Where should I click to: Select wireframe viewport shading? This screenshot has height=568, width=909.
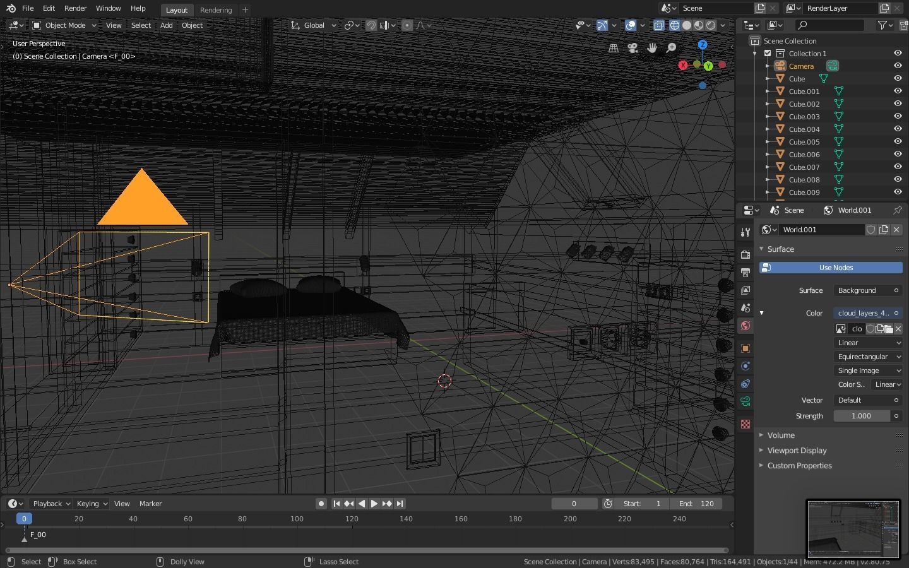tap(675, 25)
